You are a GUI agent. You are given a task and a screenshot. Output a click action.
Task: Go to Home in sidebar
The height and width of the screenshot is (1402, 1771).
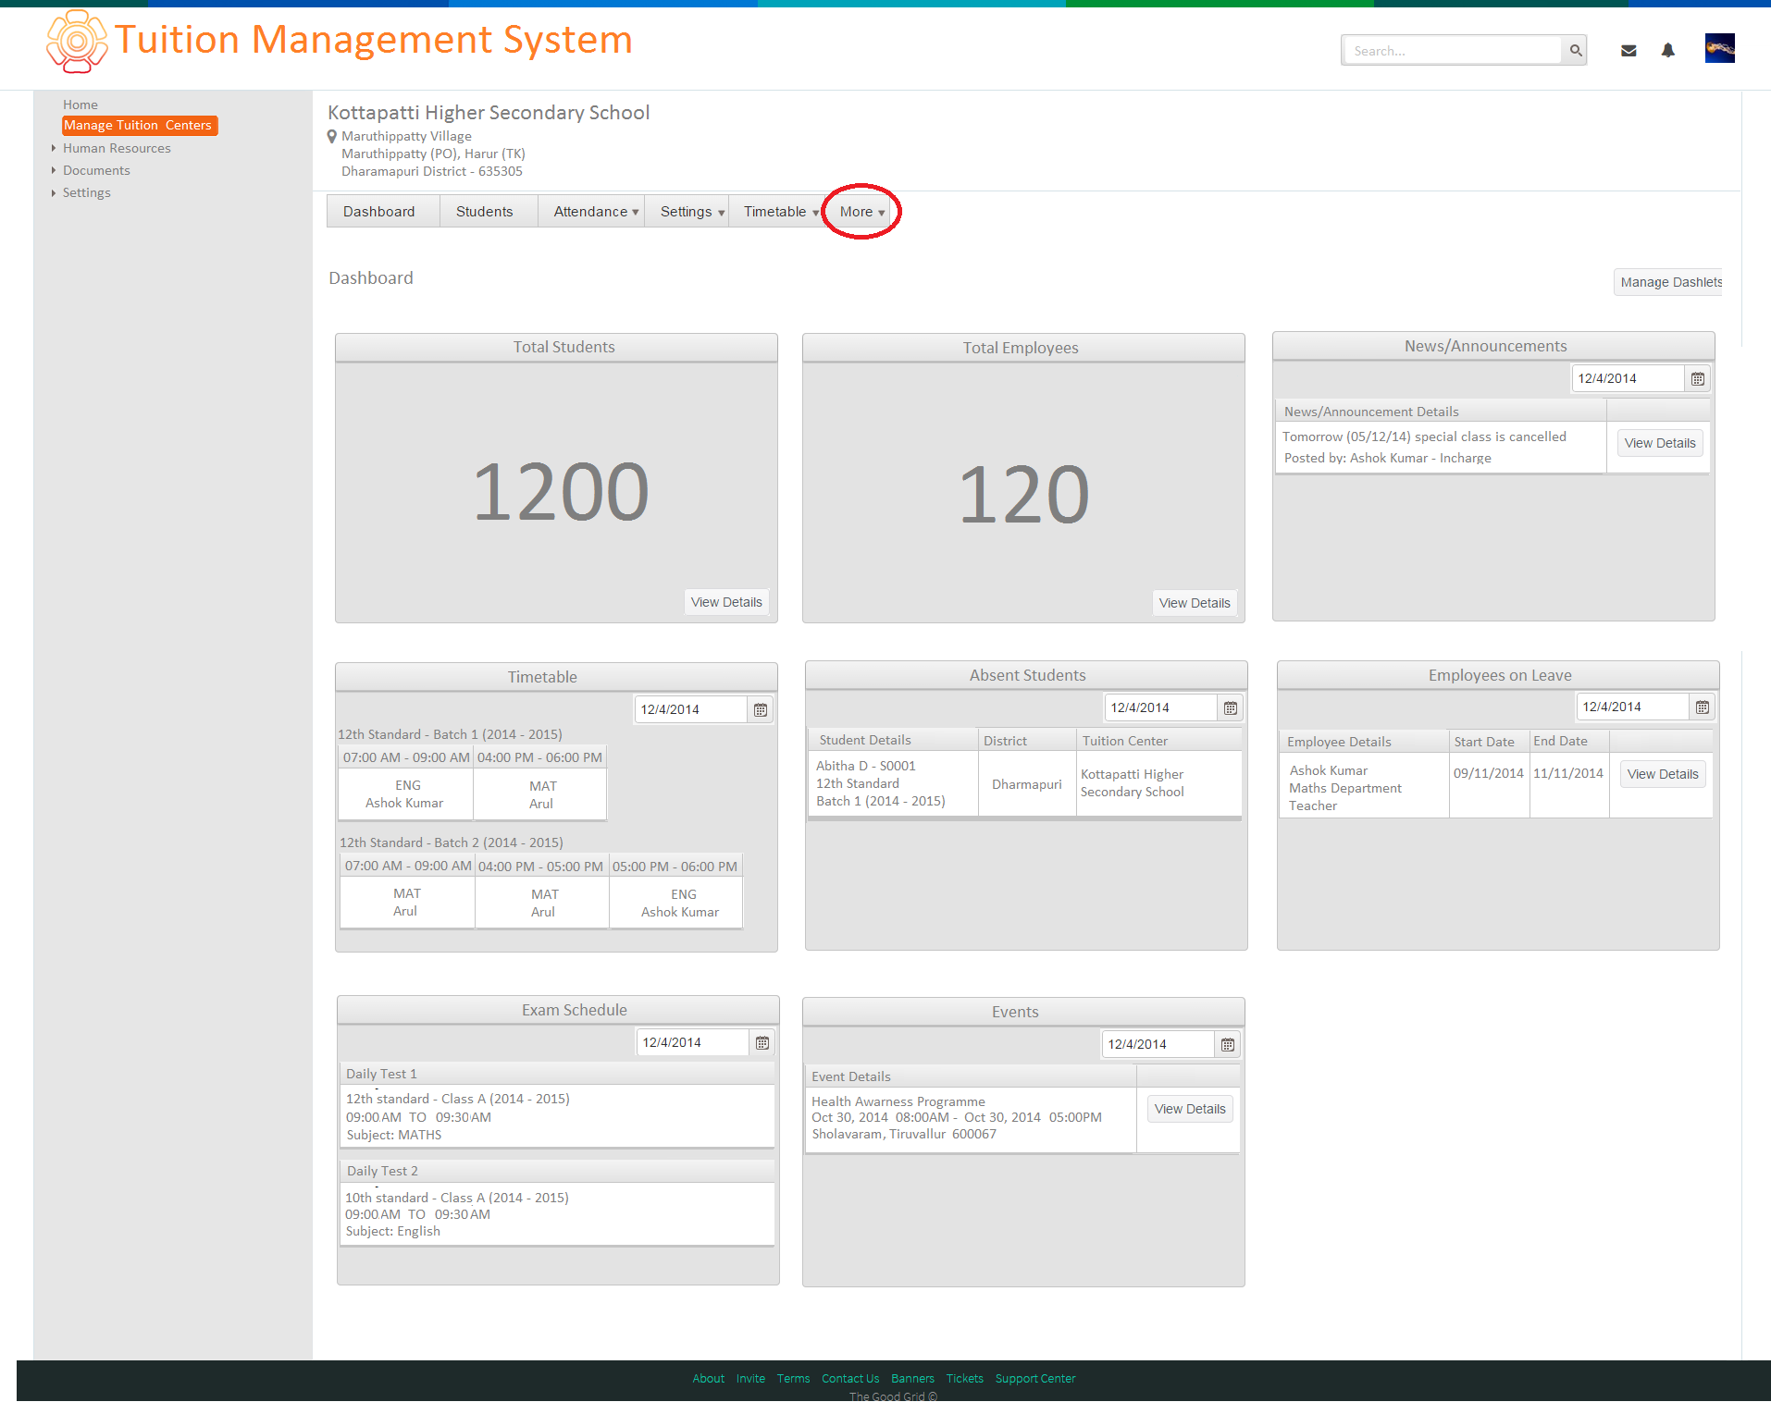(x=80, y=105)
